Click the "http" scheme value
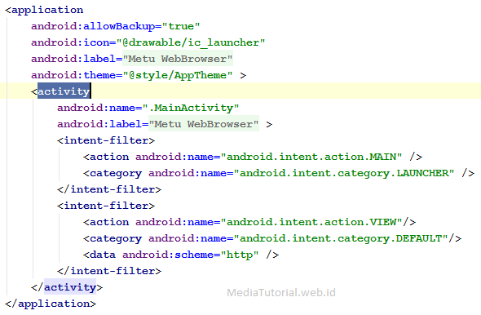The width and height of the screenshot is (481, 315). point(240,255)
